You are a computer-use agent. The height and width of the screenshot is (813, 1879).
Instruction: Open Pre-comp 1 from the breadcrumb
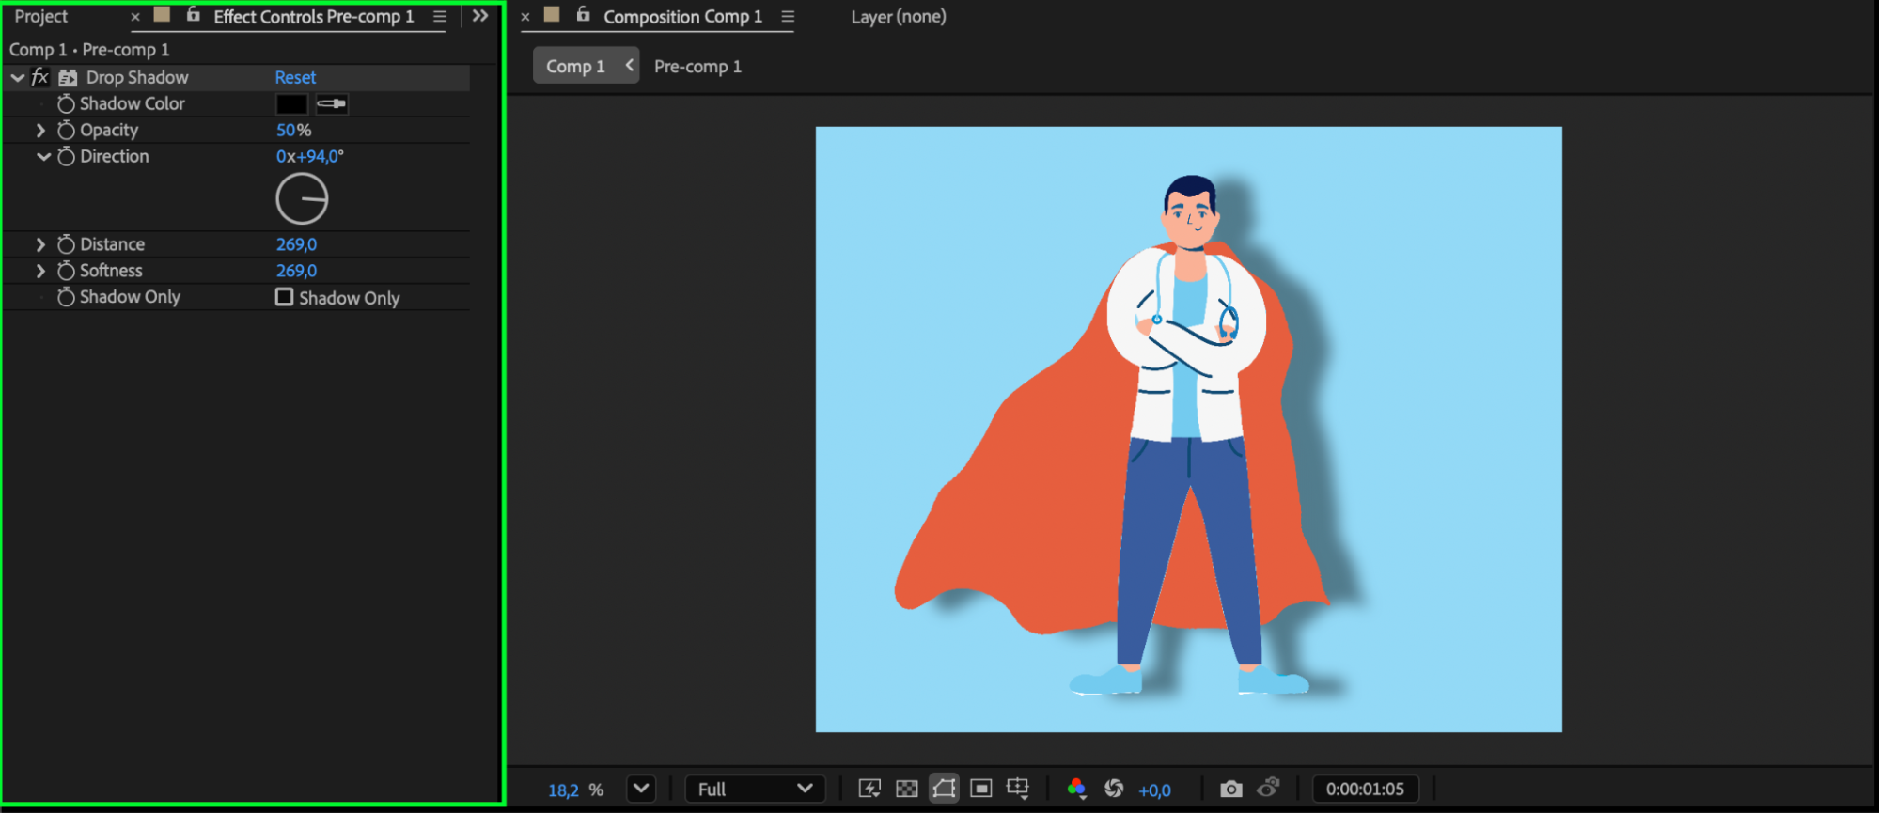coord(697,67)
